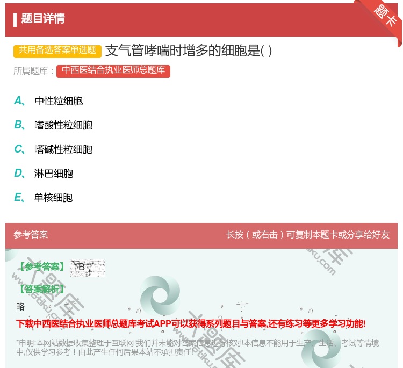Click the white bar icon before 题目详情

coord(15,19)
